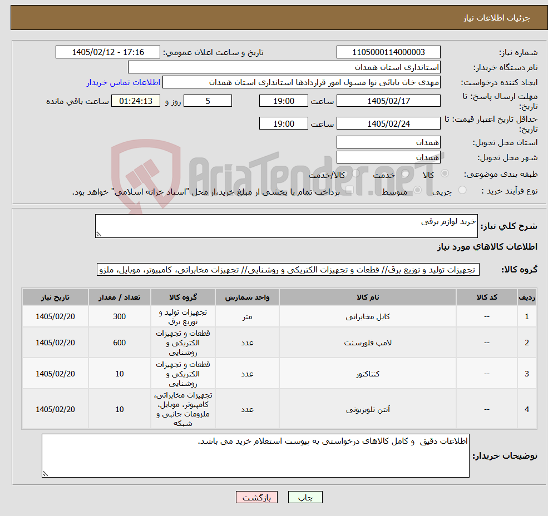
Task: Click the آنتن تلویزیونی item name
Action: [x=368, y=409]
